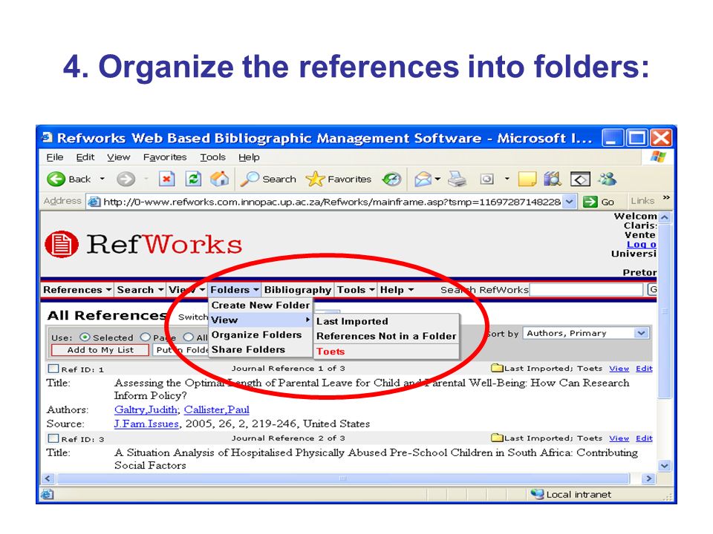
Task: Open the Help dropdown in RefWorks bar
Action: coord(397,290)
